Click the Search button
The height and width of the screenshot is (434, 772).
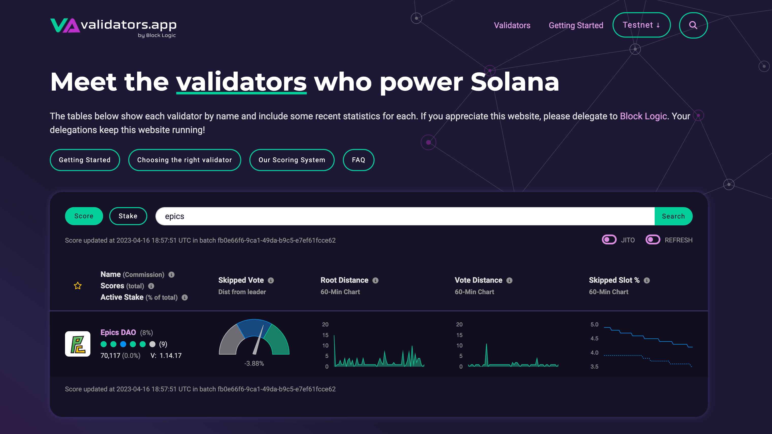(x=673, y=216)
